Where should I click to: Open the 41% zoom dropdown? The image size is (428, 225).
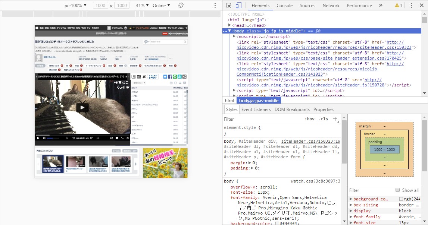pyautogui.click(x=142, y=6)
